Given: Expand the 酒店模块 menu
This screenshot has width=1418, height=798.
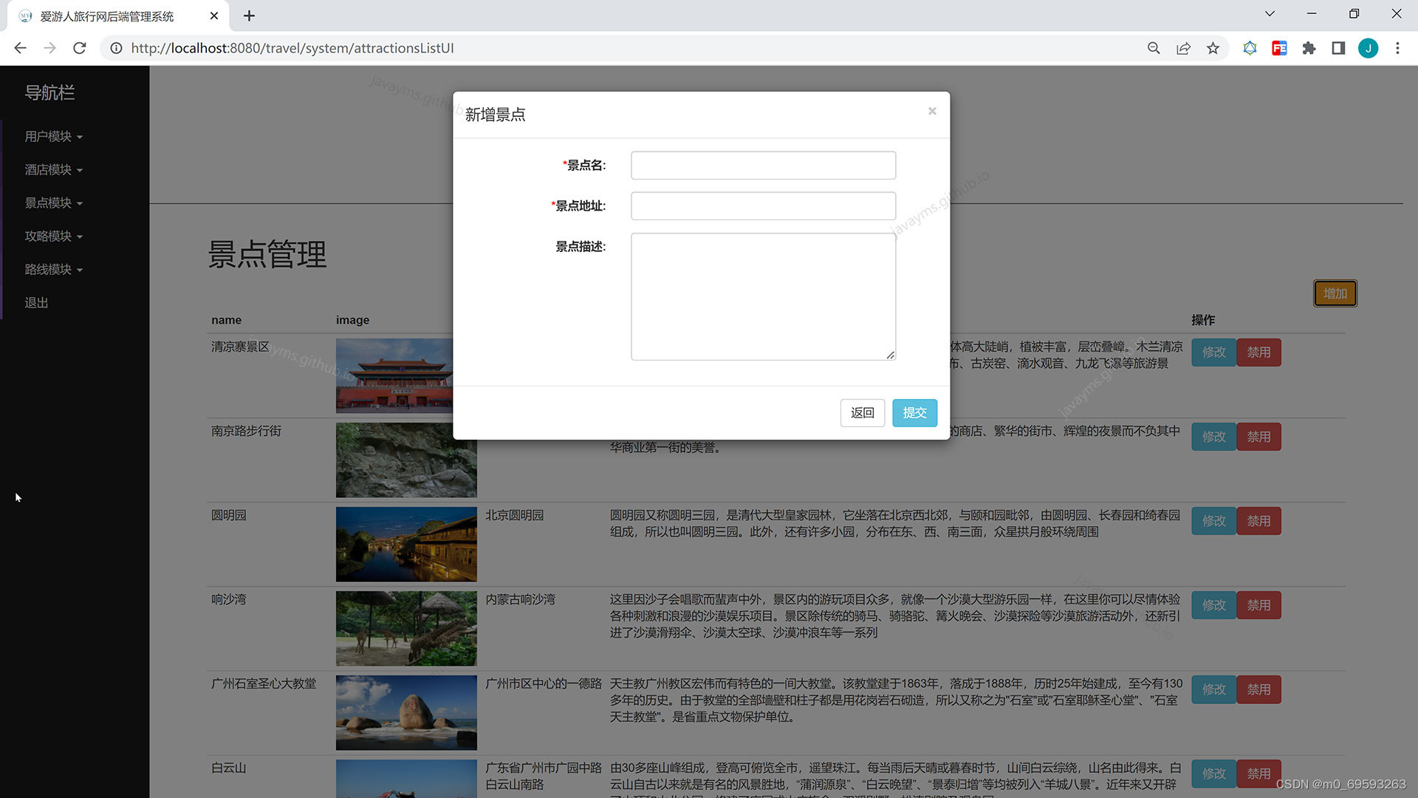Looking at the screenshot, I should pyautogui.click(x=53, y=170).
